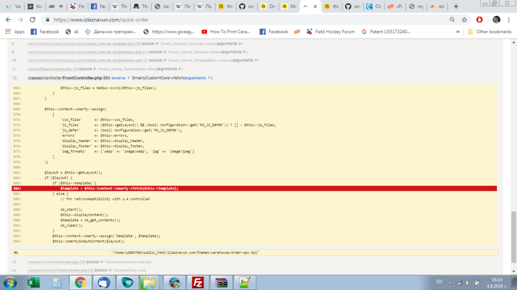This screenshot has width=517, height=290.
Task: Click the zoom magnifier icon in the address bar
Action: [x=452, y=20]
